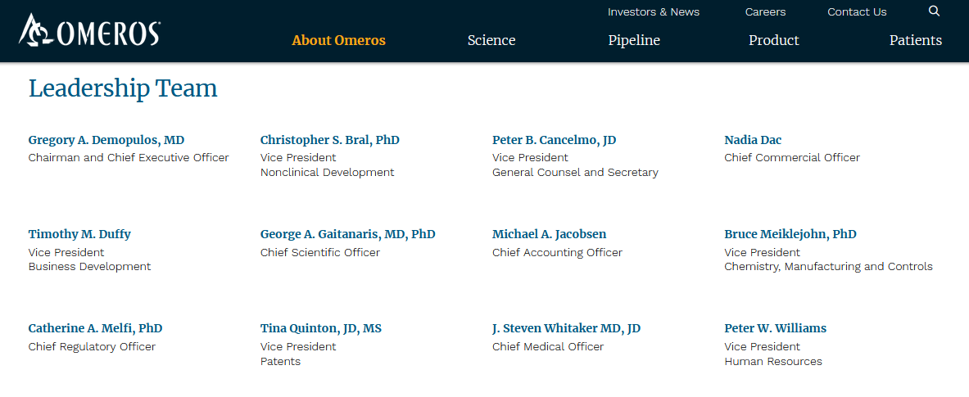
Task: View Gregory A. Demopulos's profile
Action: click(x=106, y=140)
